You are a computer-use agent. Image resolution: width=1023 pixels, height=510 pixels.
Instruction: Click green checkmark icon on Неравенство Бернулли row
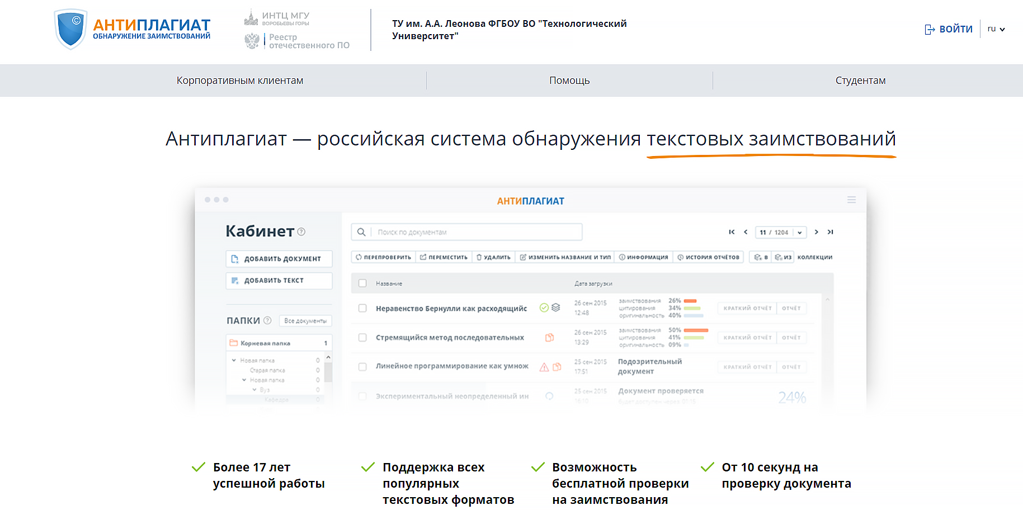[544, 308]
